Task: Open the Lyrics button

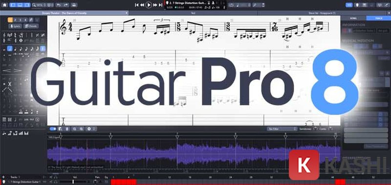Action: coord(15,26)
